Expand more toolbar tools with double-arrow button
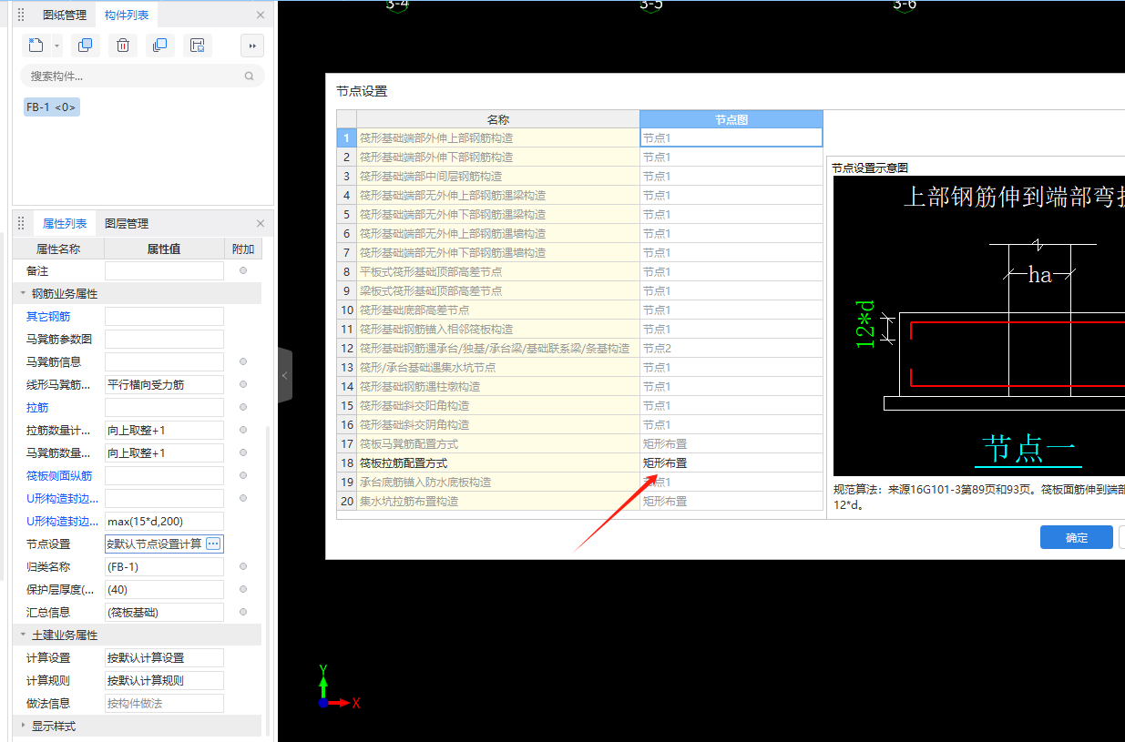 (252, 46)
